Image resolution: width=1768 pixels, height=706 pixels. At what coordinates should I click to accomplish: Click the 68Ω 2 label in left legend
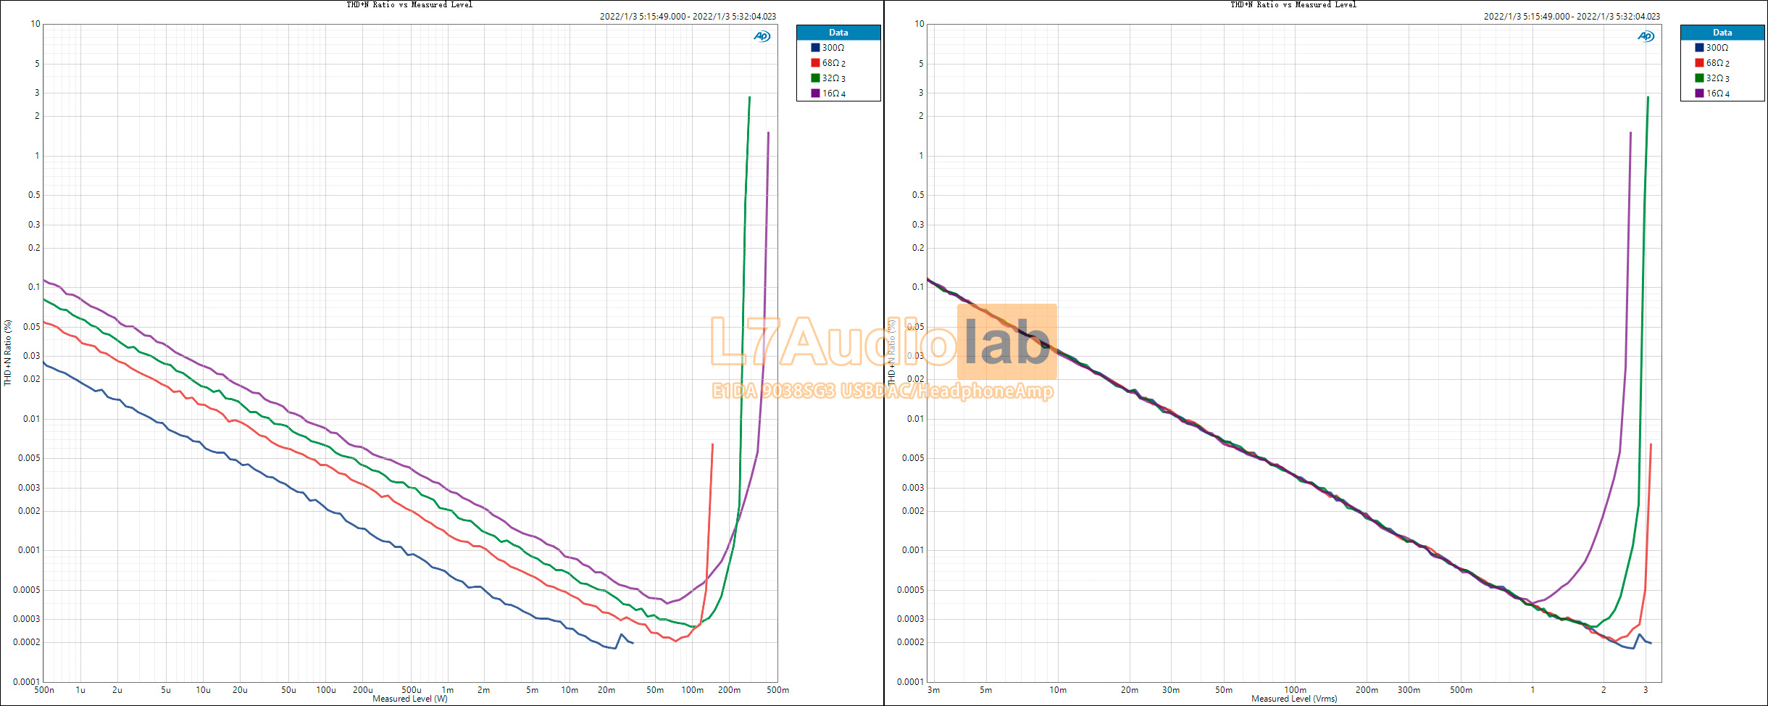(834, 63)
